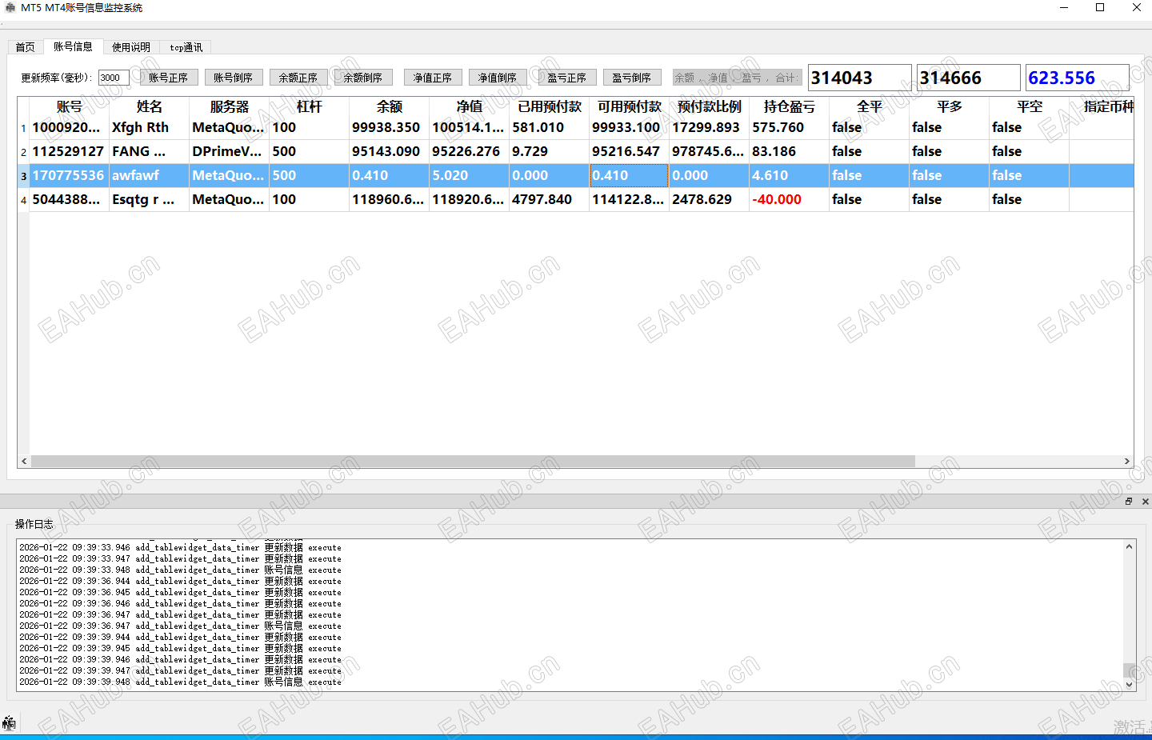Float the 操作日志 log panel
Image resolution: width=1152 pixels, height=740 pixels.
click(1129, 502)
